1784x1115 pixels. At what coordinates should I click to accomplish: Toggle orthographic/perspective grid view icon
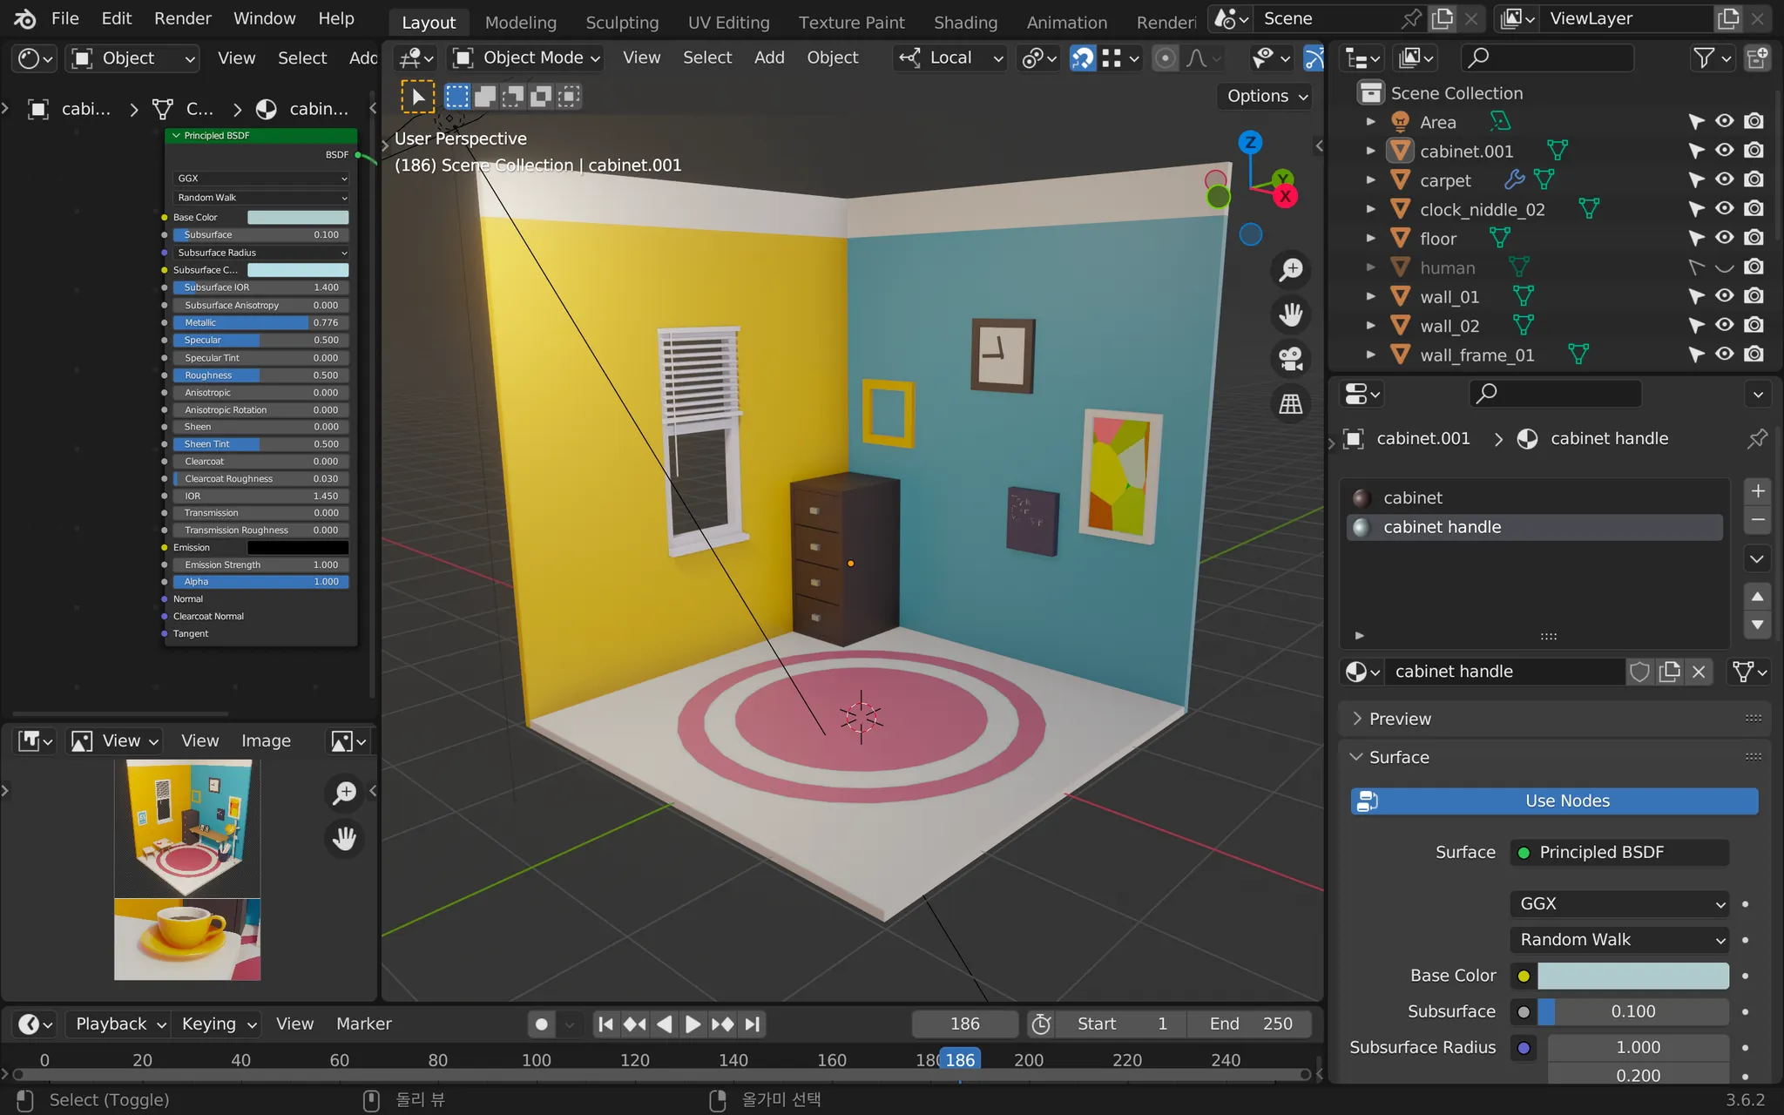point(1290,403)
